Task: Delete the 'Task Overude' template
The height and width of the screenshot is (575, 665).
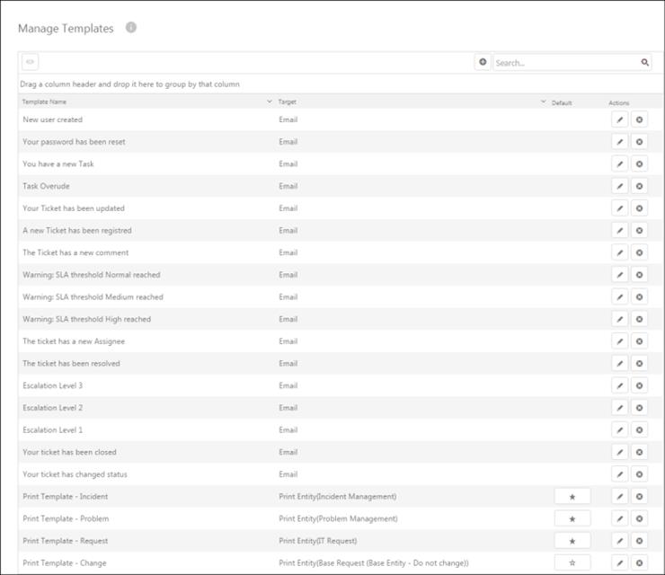Action: [639, 186]
